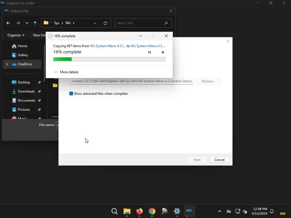Screen dimensions: 291x218
Task: Select OneDrive in navigation pane
Action: tap(22, 64)
